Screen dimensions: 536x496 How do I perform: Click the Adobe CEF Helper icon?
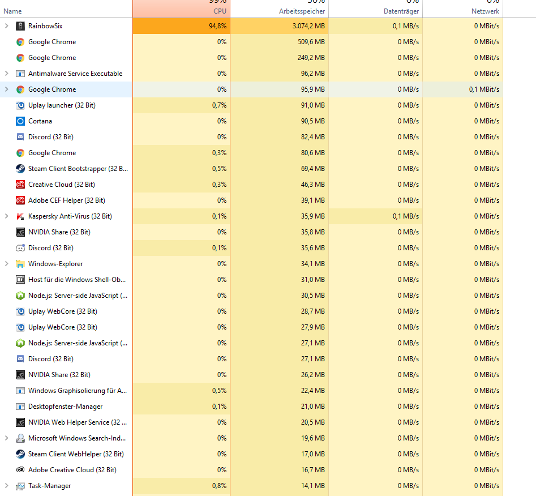20,200
